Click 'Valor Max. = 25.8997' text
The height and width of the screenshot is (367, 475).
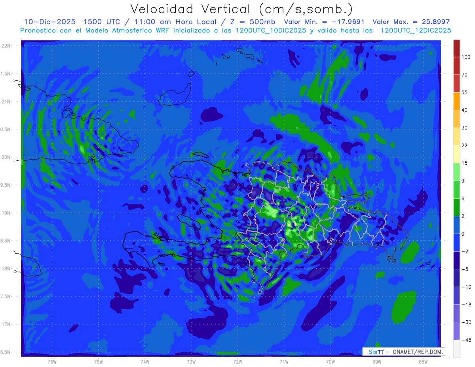point(411,22)
